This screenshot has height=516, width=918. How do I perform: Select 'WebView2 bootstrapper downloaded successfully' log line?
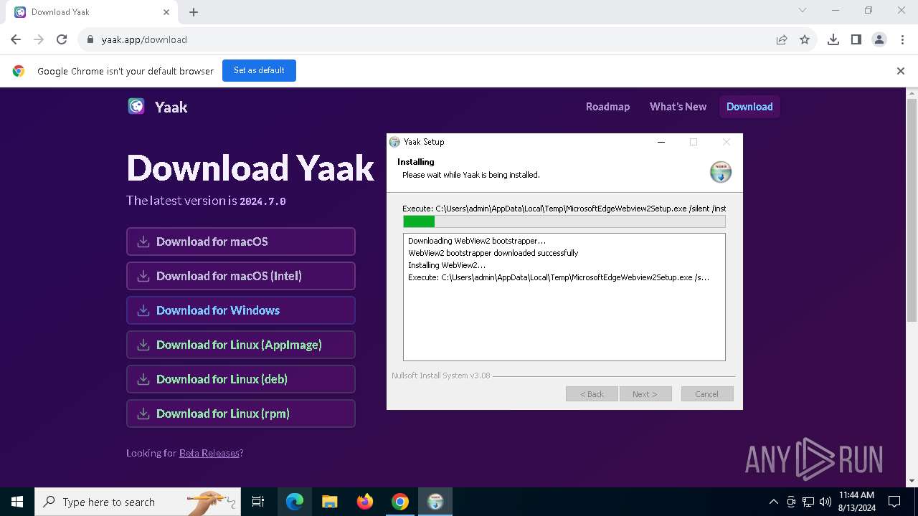[493, 253]
